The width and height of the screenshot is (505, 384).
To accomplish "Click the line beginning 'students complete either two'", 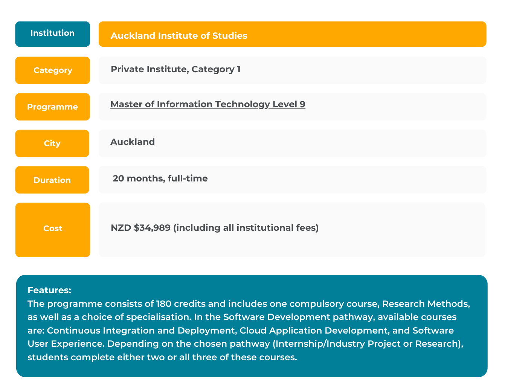I will [x=162, y=357].
